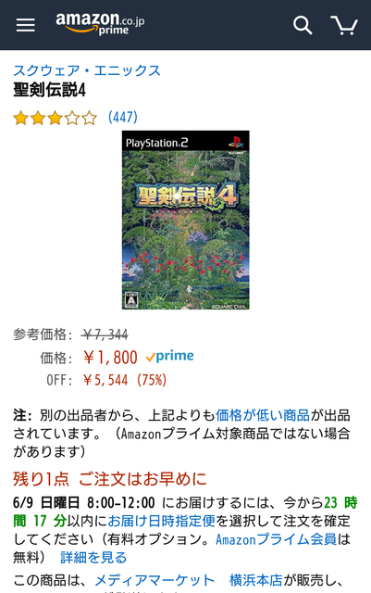371x593 pixels.
Task: Open the shopping cart icon
Action: [344, 25]
